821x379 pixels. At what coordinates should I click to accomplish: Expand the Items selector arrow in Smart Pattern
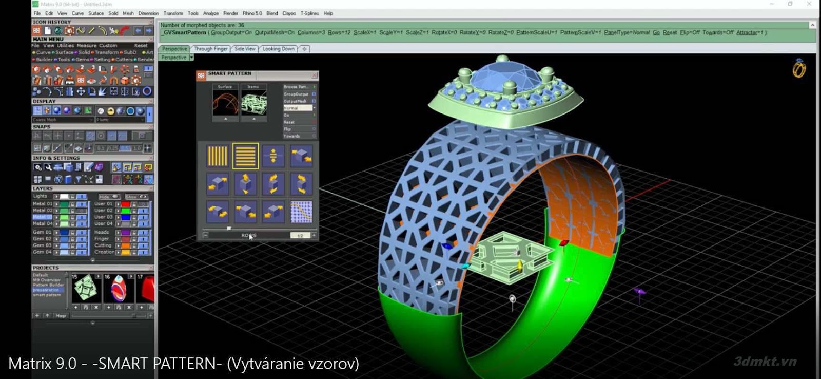[x=254, y=119]
